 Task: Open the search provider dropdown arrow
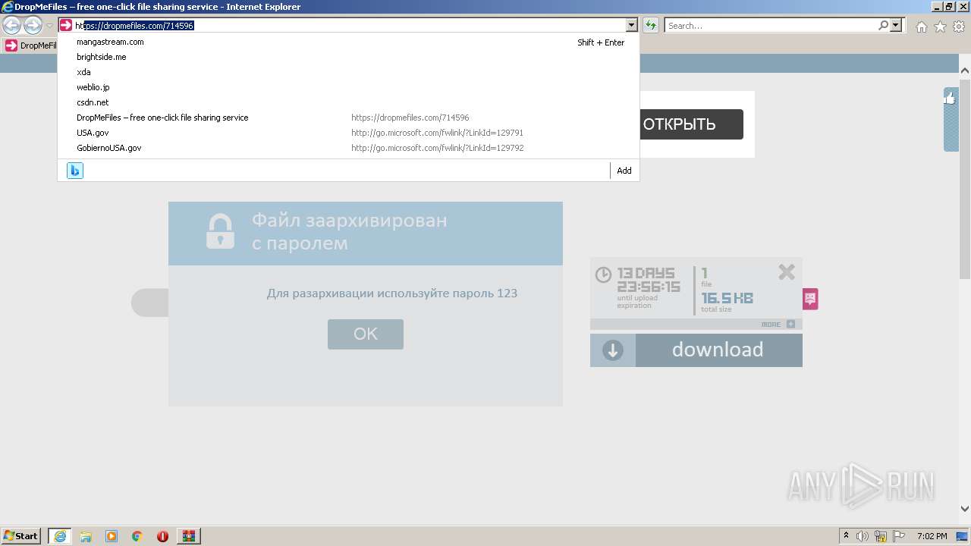click(897, 26)
